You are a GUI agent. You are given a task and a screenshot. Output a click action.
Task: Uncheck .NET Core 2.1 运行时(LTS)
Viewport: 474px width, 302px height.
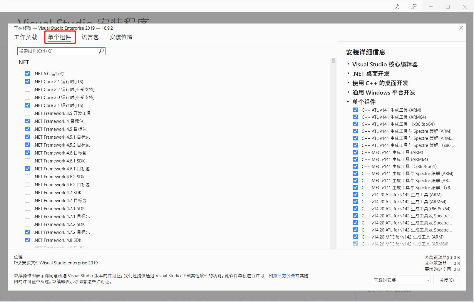pos(28,81)
